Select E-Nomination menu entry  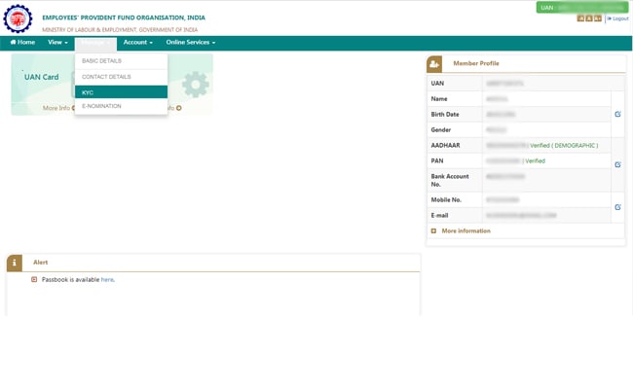tap(101, 106)
